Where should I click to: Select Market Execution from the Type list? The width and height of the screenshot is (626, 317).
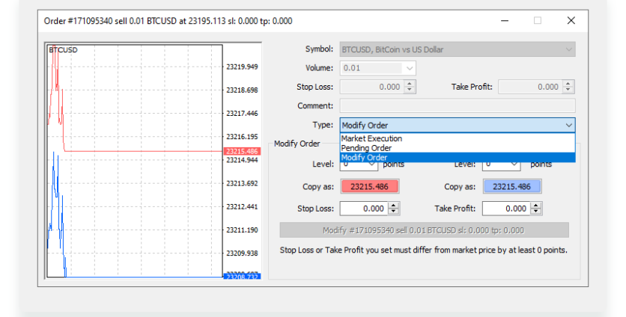click(372, 138)
